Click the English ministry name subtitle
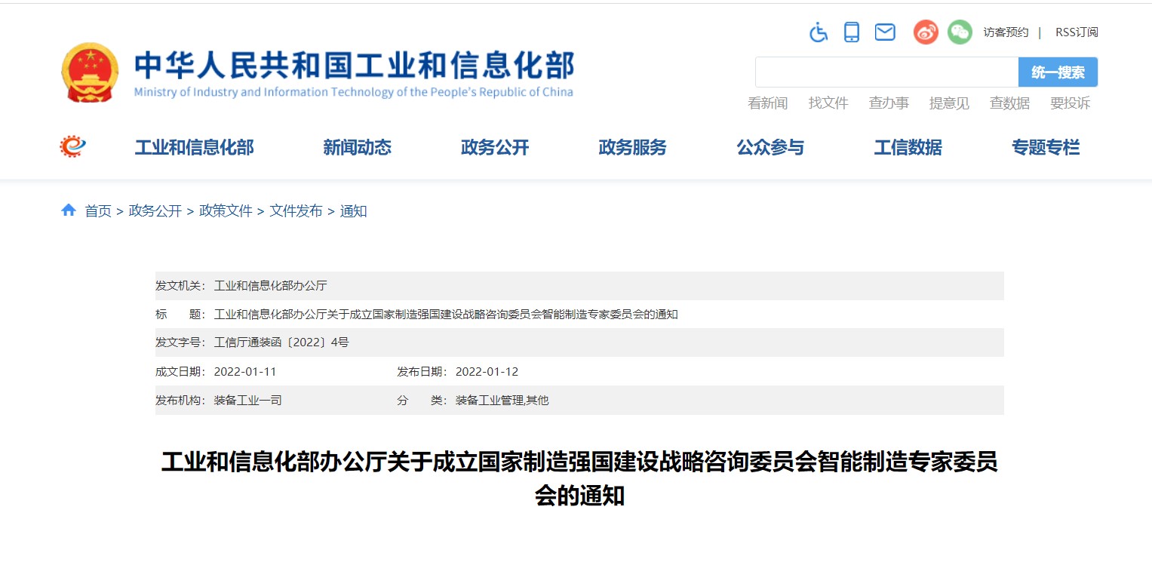 [353, 92]
